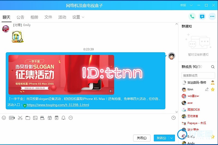Screen dimensions: 218x145
Task: Click into the message input area
Action: click(x=89, y=128)
